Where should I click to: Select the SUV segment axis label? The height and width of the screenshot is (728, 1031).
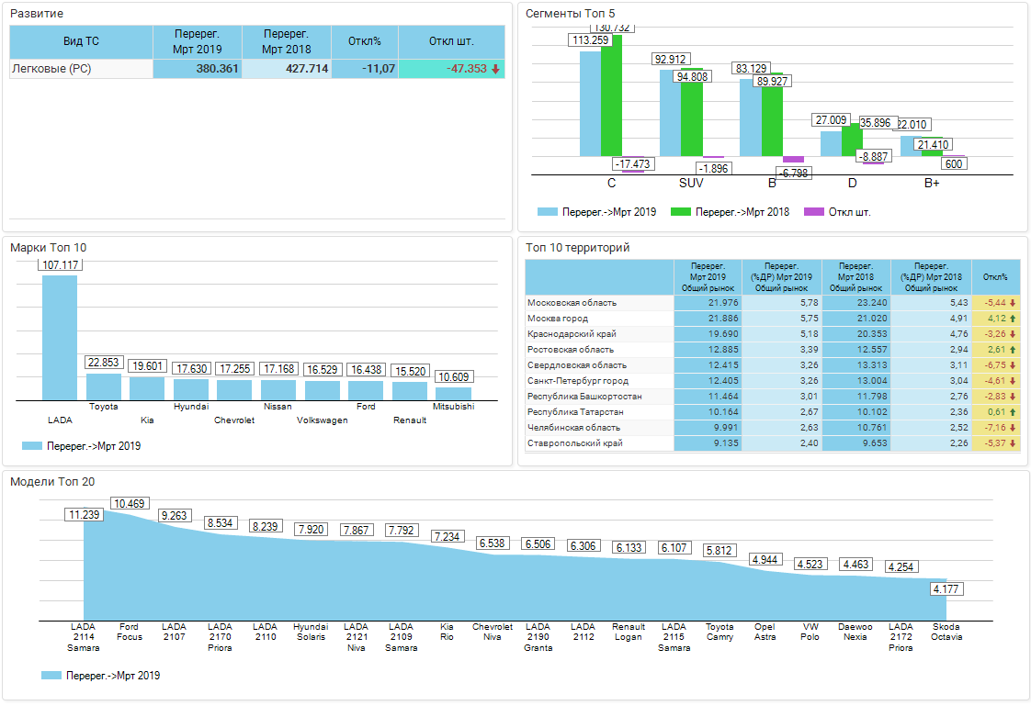click(691, 183)
